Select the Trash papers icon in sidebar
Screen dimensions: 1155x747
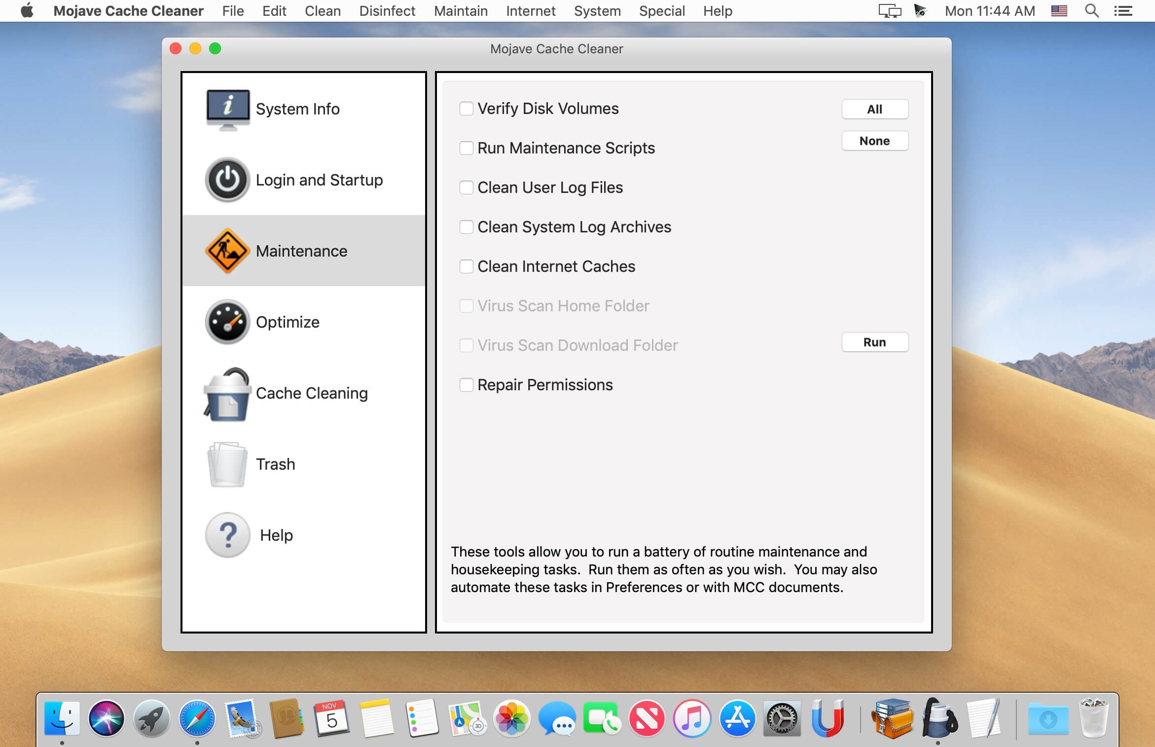227,464
